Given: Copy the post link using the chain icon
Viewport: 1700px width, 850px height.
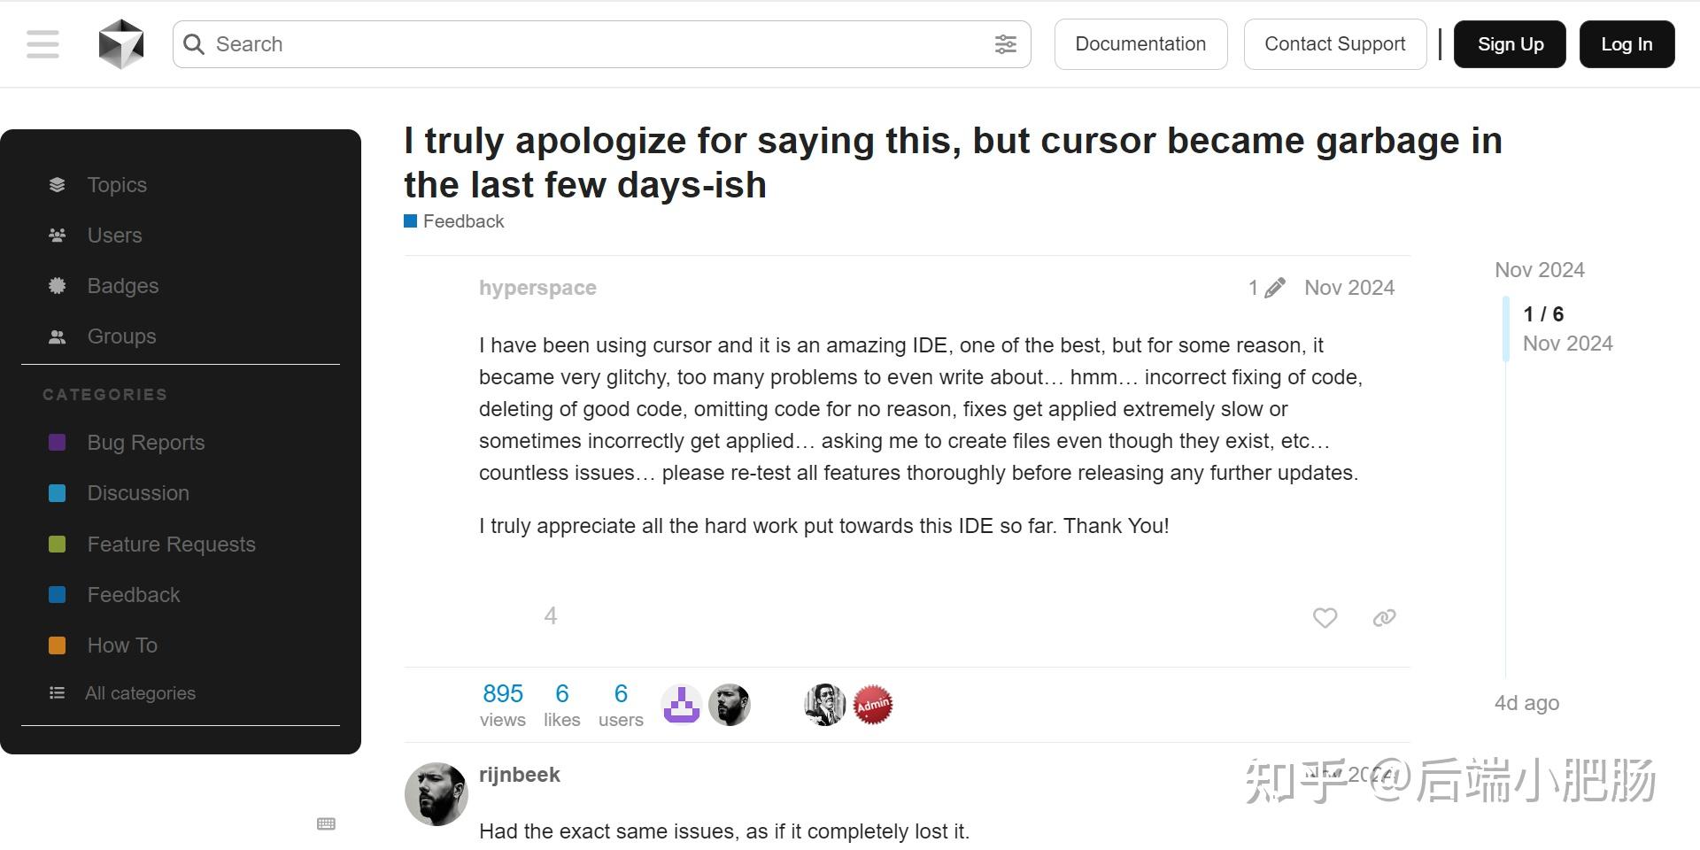Looking at the screenshot, I should [x=1383, y=617].
